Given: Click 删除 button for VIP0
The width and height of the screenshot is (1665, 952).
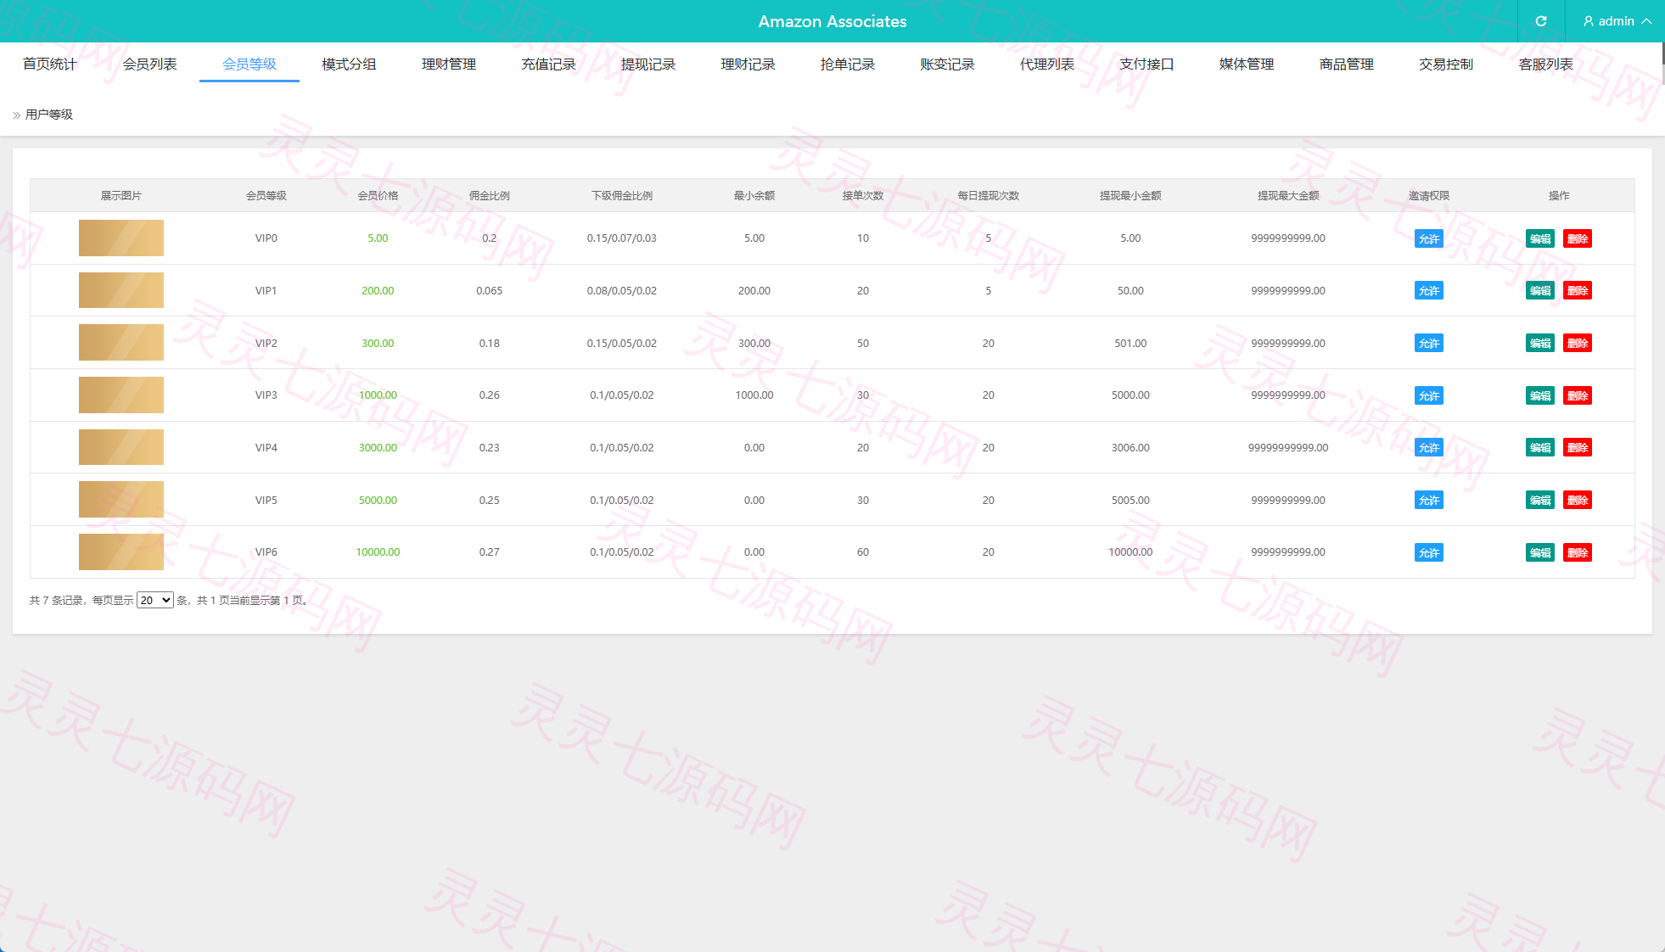Looking at the screenshot, I should click(1578, 238).
